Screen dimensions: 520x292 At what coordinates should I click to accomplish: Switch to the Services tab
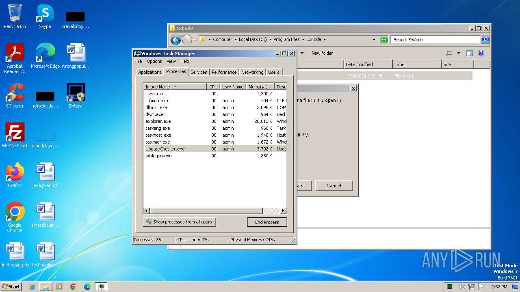tap(199, 72)
